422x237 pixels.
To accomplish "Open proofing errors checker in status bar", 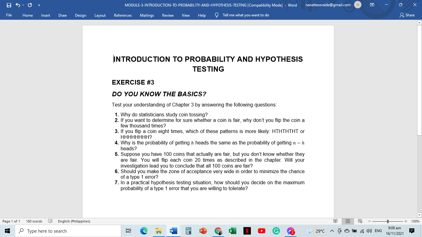I will [x=50, y=221].
